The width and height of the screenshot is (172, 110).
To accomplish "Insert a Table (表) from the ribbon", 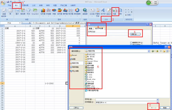I will 10,11.
